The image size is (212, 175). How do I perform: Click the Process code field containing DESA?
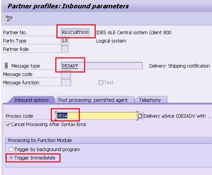coord(96,116)
